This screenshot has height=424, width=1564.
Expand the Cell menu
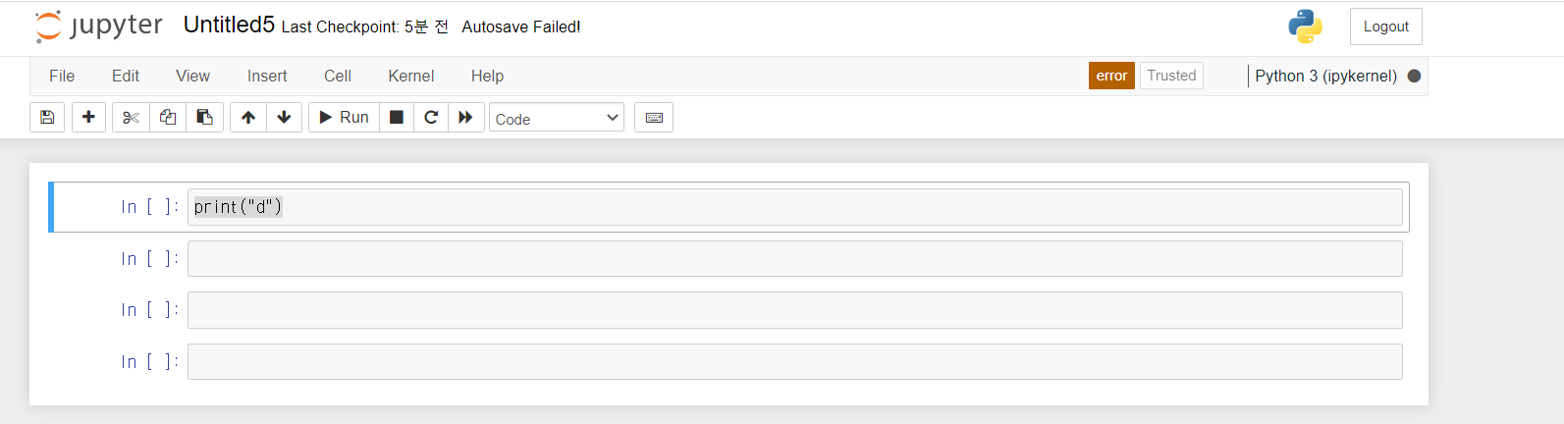(x=338, y=77)
